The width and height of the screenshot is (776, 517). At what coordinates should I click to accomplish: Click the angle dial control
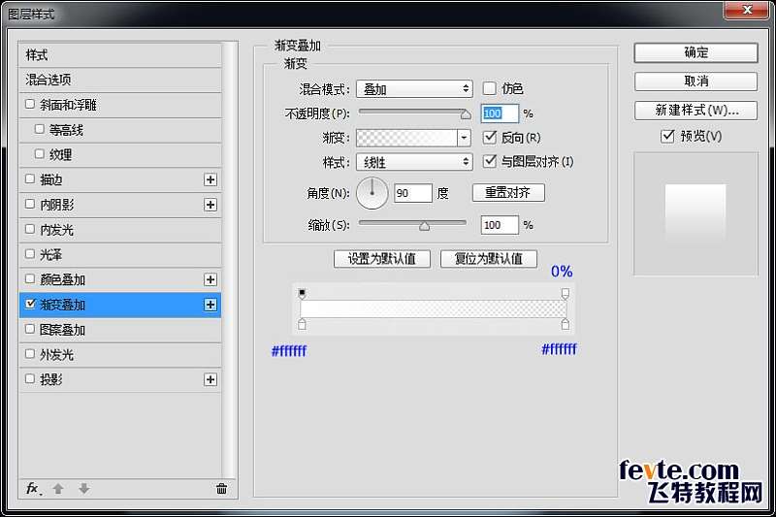[372, 193]
